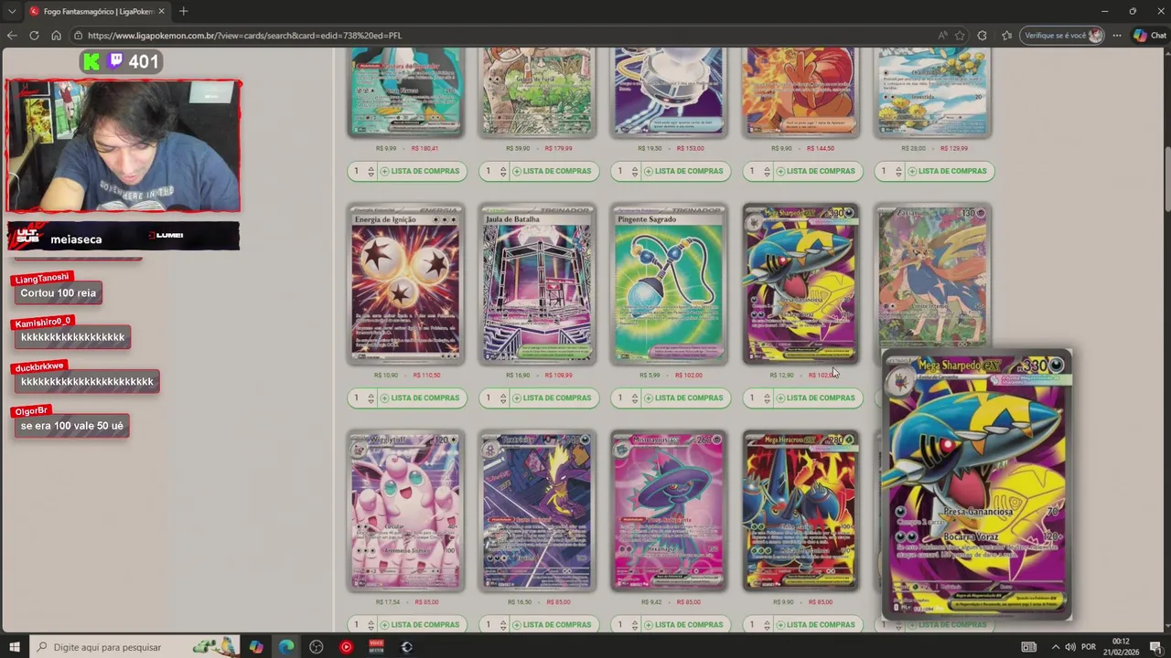
Task: Close the Fogo Fantasmagórico tab
Action: pos(162,11)
